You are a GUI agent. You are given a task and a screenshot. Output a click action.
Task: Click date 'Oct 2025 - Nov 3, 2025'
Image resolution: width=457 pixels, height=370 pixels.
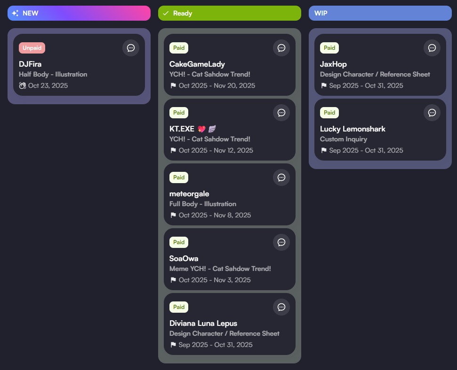click(x=215, y=280)
